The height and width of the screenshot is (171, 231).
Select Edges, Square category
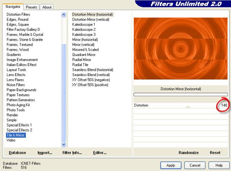point(18,24)
